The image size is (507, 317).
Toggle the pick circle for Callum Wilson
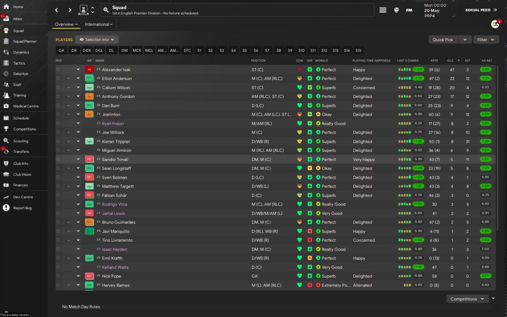click(58, 88)
